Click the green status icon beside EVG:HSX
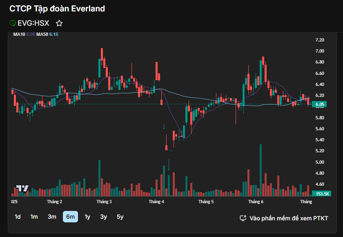This screenshot has height=237, width=343. tap(13, 23)
